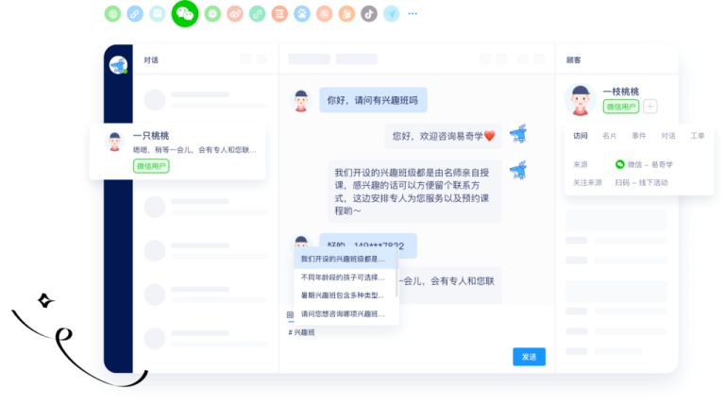Click follow source 扫码 - 线下活动
Viewport: 725px width, 404px height.
pos(641,182)
